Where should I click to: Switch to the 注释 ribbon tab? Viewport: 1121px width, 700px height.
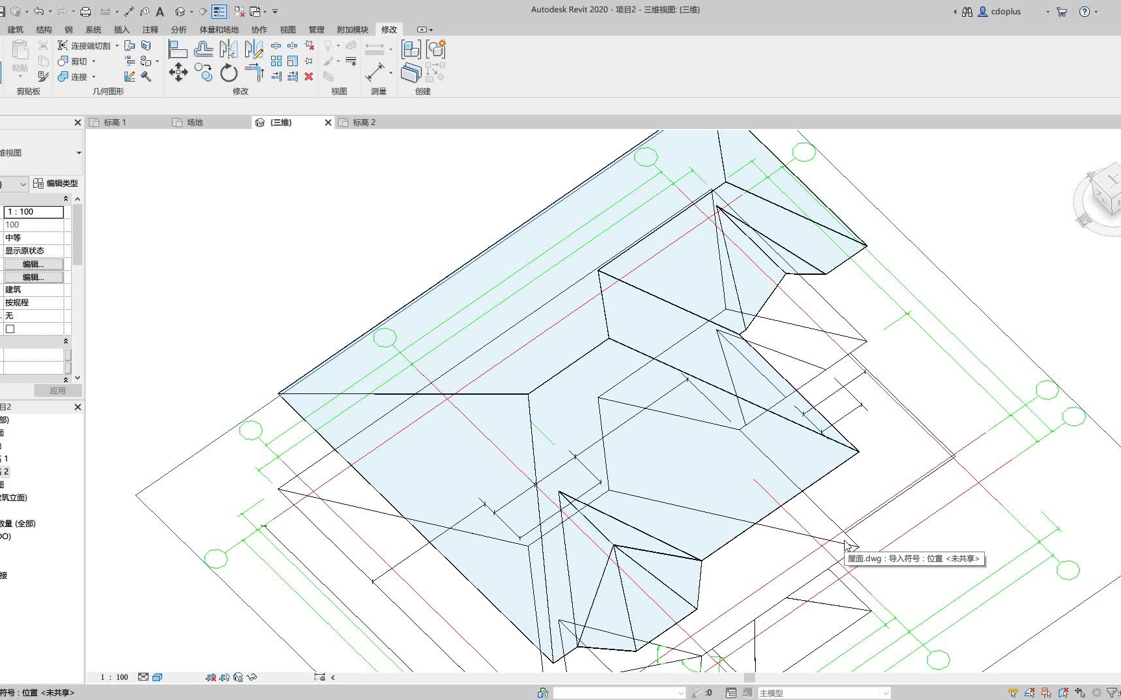151,30
